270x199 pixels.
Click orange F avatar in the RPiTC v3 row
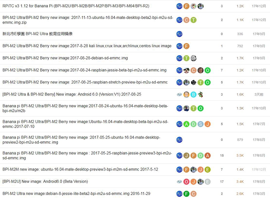186,6
